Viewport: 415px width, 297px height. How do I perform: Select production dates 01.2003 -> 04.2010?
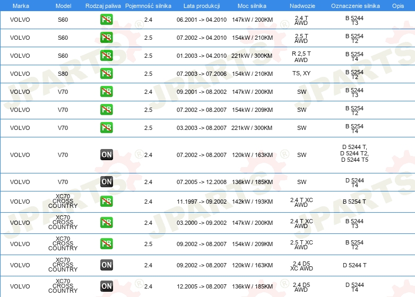point(202,56)
